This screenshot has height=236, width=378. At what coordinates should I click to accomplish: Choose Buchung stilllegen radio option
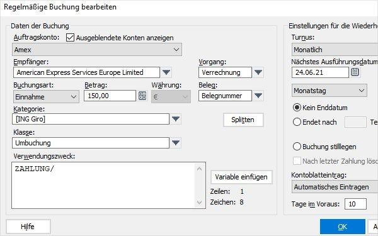click(x=297, y=147)
